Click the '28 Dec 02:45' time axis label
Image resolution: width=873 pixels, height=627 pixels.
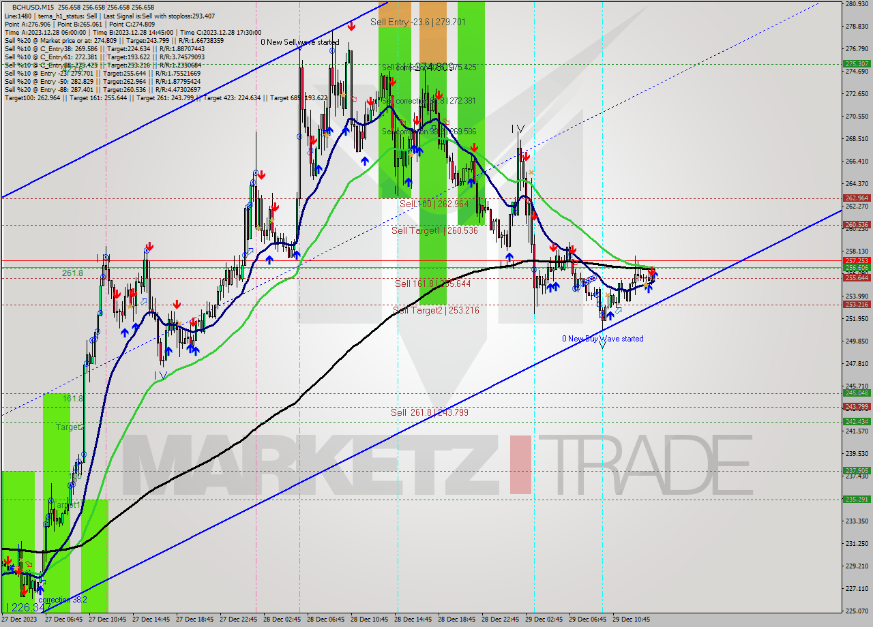pos(282,620)
